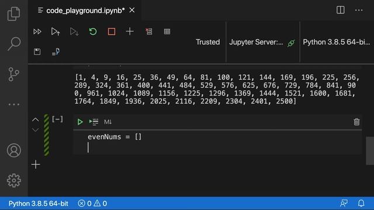Viewport: 374px width, 210px height.
Task: Open the Problems panel from errors count
Action: pos(92,204)
